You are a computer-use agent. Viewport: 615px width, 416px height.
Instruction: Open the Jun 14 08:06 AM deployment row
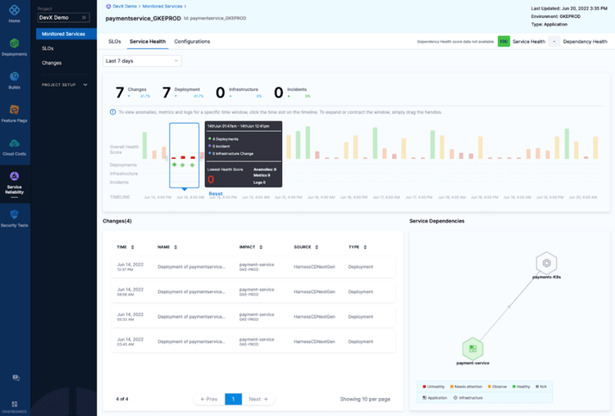[x=253, y=292]
